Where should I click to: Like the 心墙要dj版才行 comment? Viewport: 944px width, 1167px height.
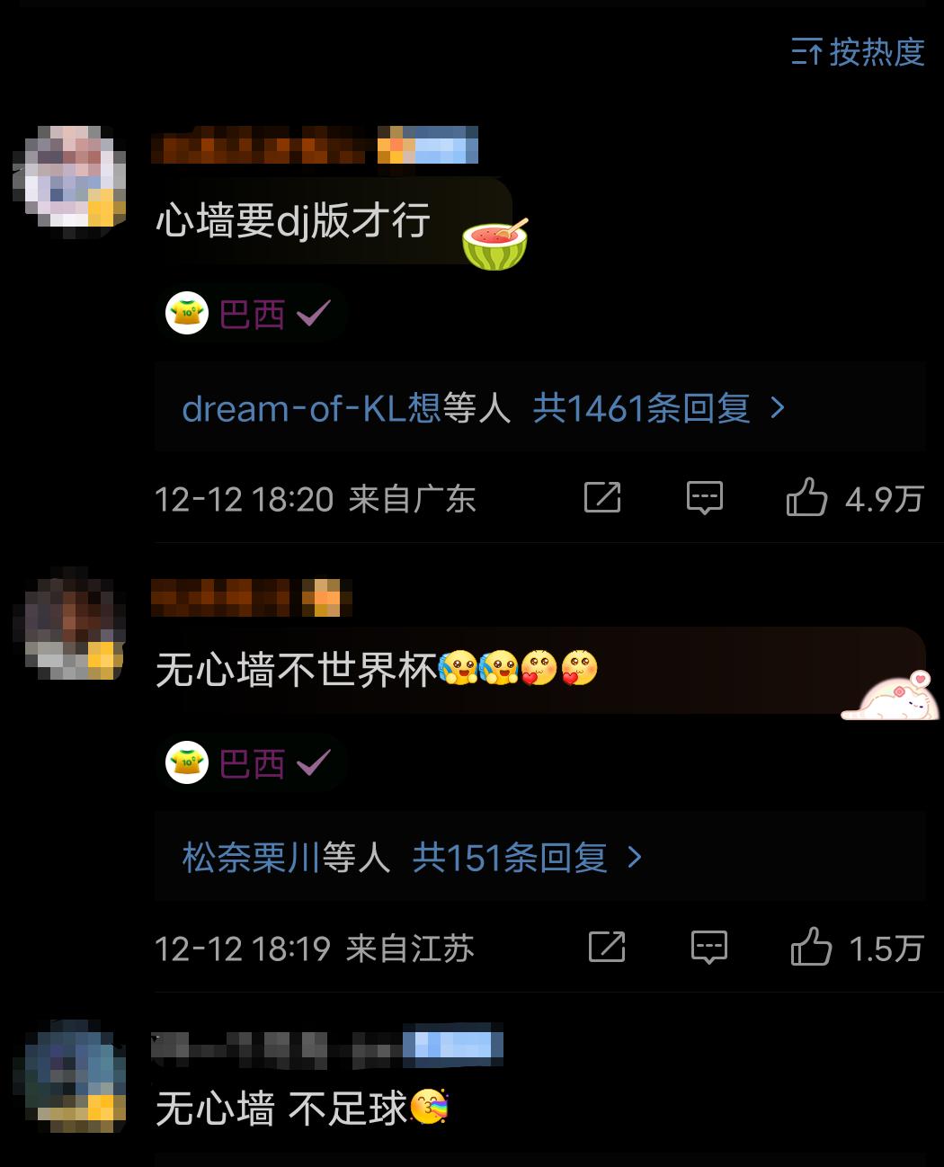pyautogui.click(x=855, y=497)
